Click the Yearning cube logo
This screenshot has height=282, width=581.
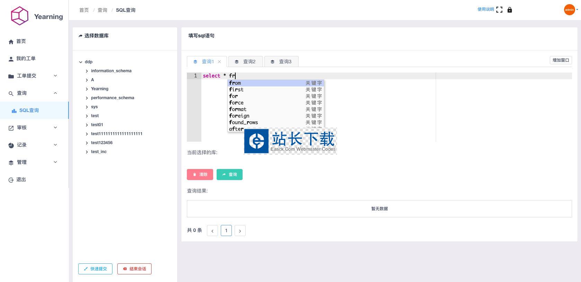point(19,16)
